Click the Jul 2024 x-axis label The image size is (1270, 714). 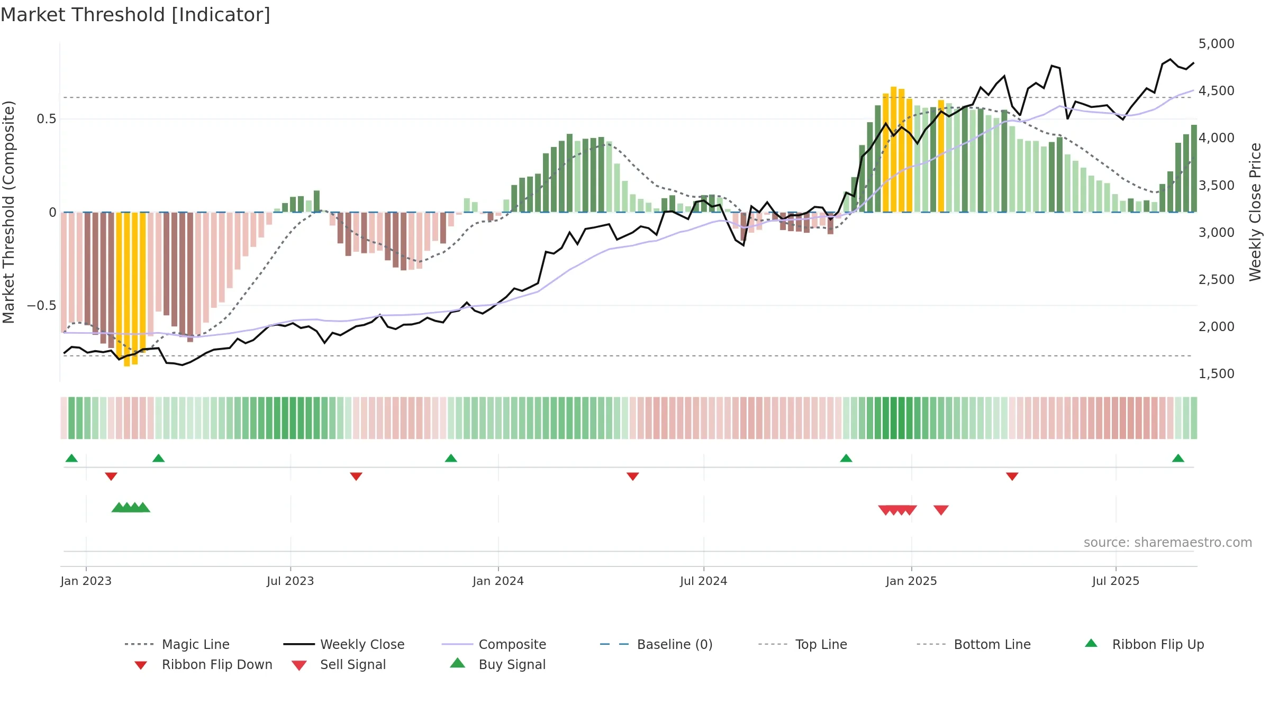(x=704, y=581)
